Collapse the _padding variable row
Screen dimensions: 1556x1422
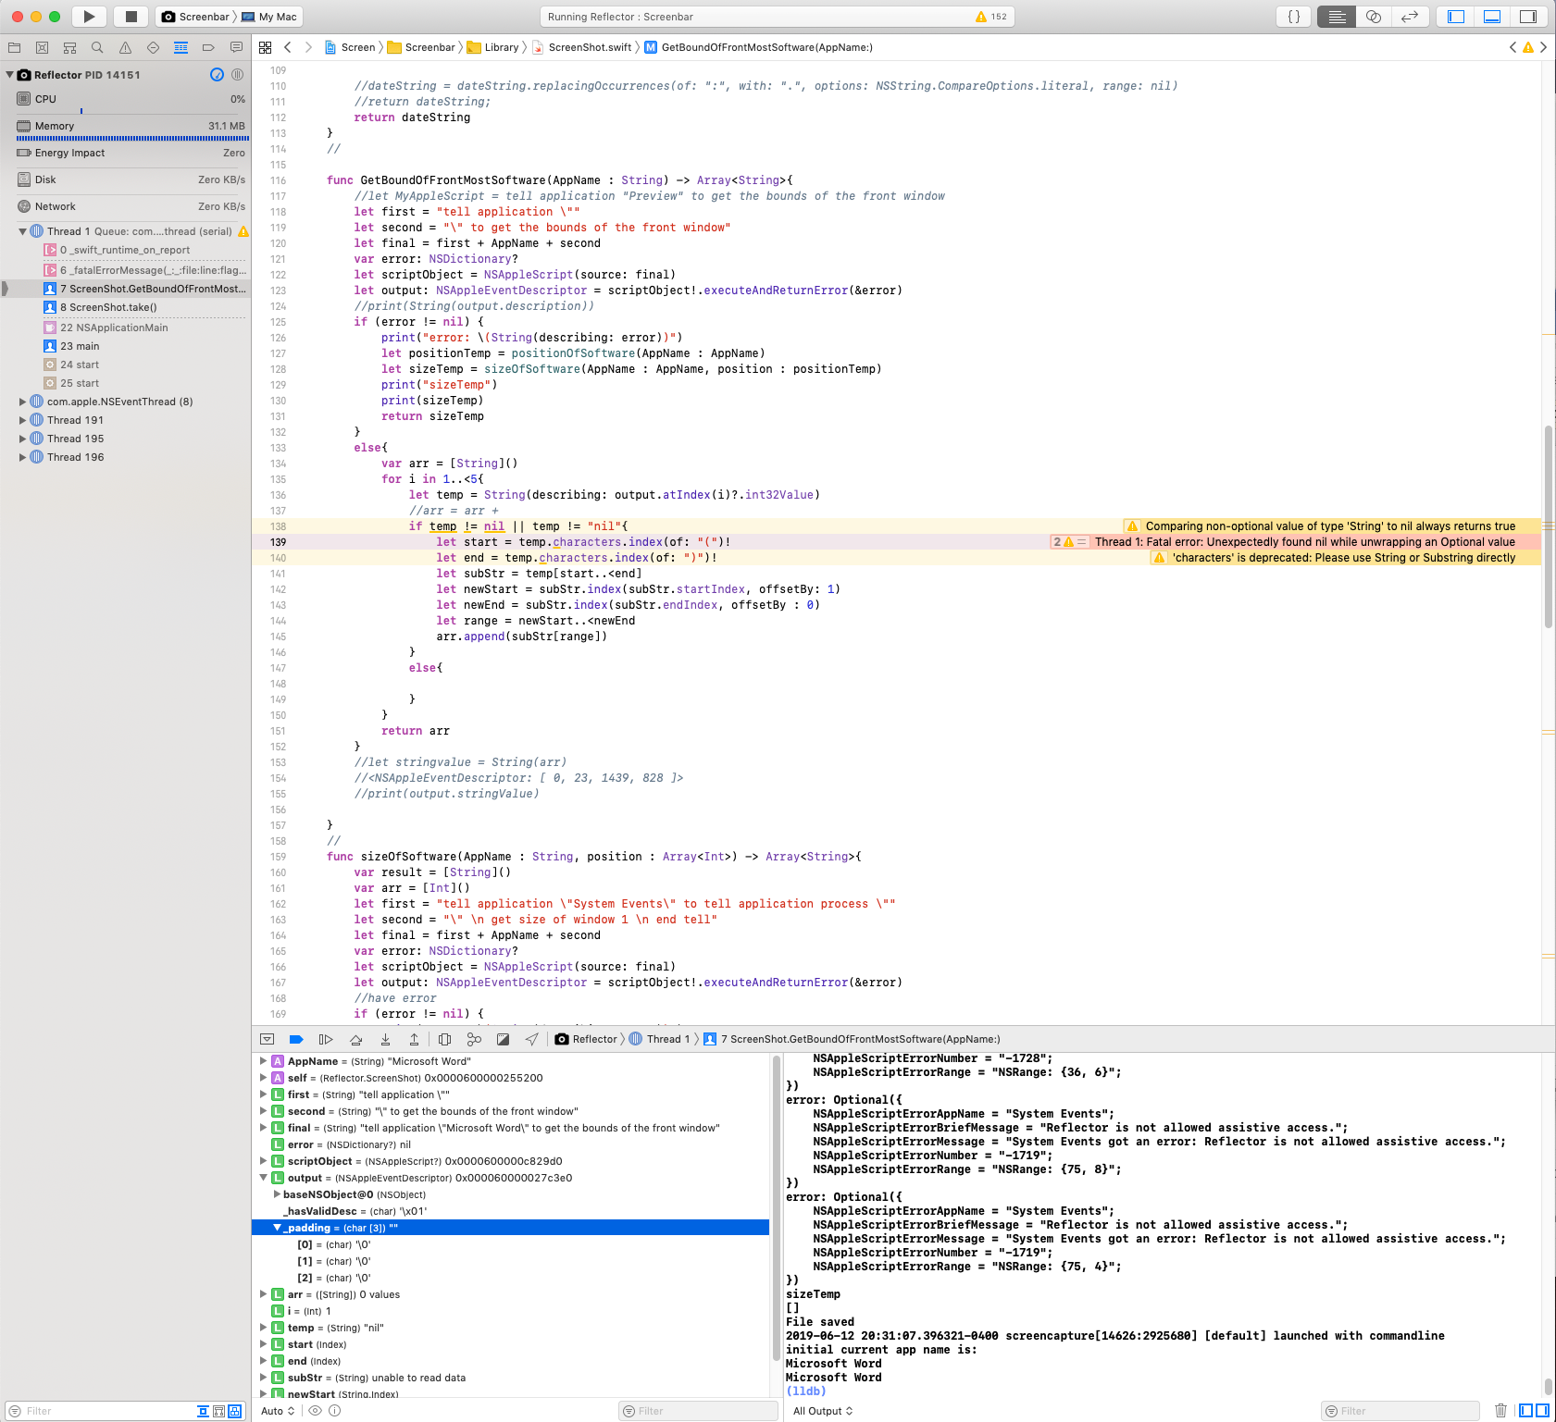[277, 1228]
